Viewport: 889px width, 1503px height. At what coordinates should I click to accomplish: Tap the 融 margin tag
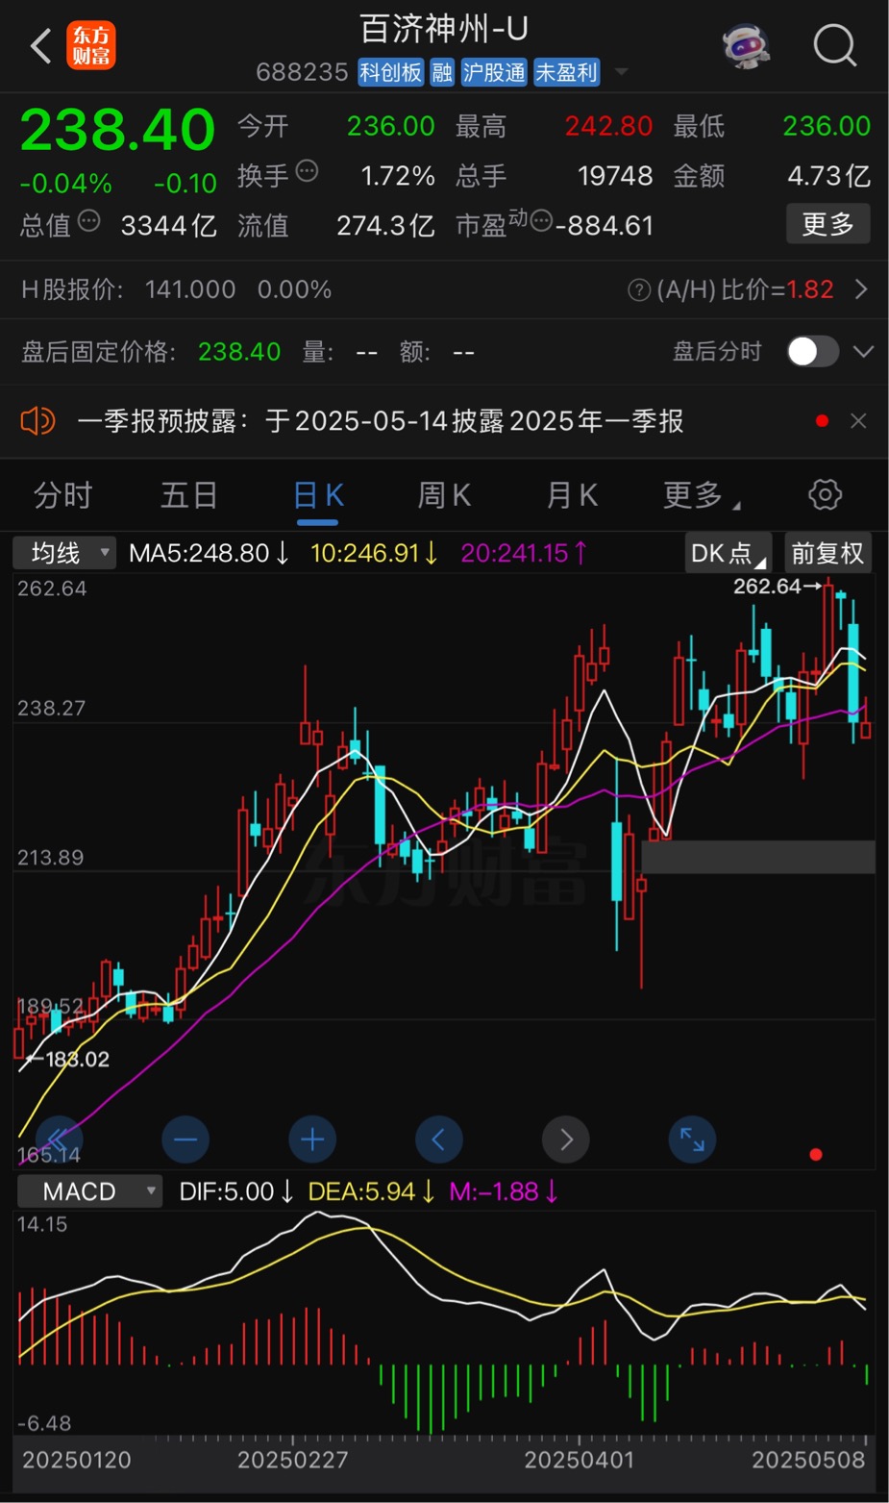[442, 72]
